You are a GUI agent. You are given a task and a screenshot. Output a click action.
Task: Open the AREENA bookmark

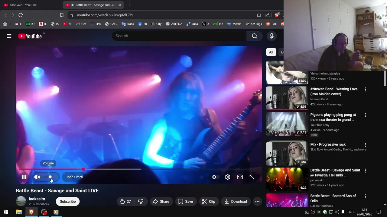pos(174,24)
